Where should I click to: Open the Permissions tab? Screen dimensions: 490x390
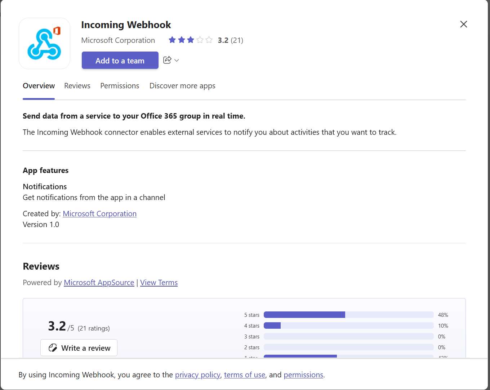(120, 86)
